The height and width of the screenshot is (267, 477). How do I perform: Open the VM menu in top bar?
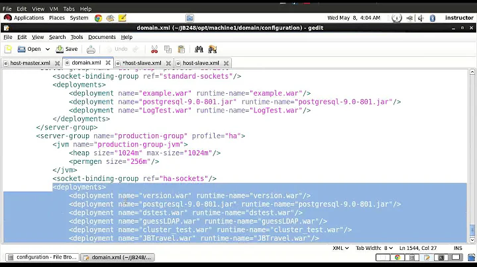pyautogui.click(x=54, y=9)
